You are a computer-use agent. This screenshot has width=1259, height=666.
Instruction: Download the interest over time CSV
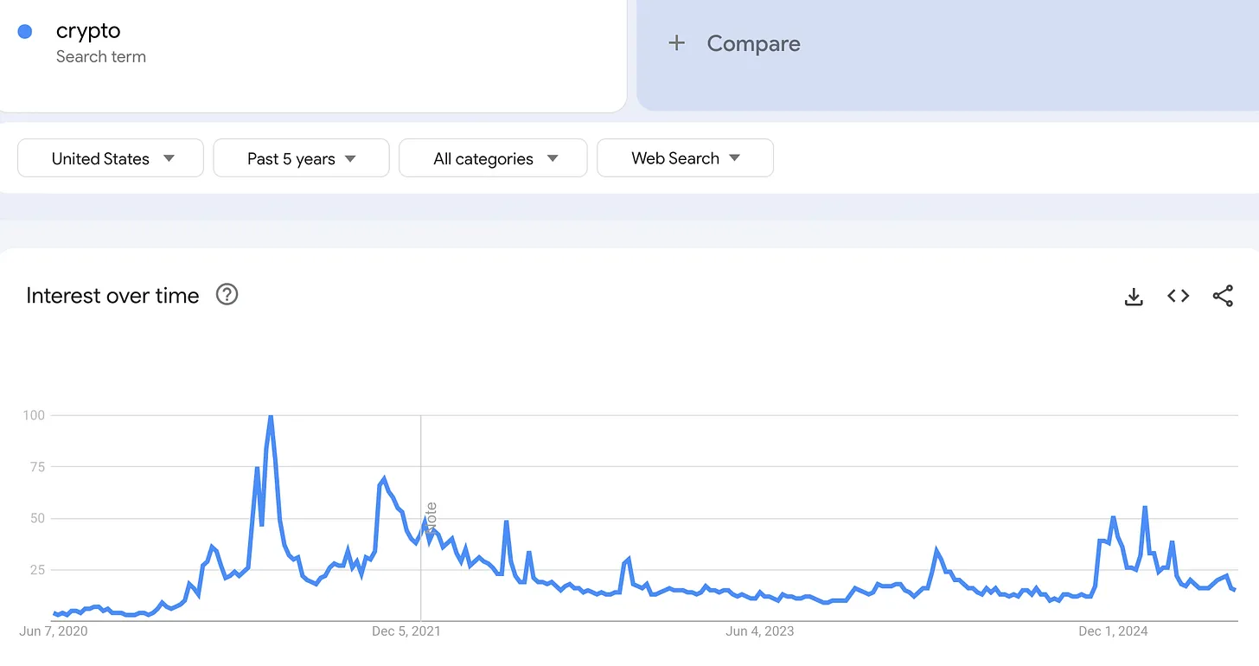[1134, 297]
